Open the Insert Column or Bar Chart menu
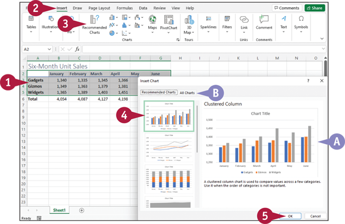Image resolution: width=345 pixels, height=224 pixels. tap(114, 17)
